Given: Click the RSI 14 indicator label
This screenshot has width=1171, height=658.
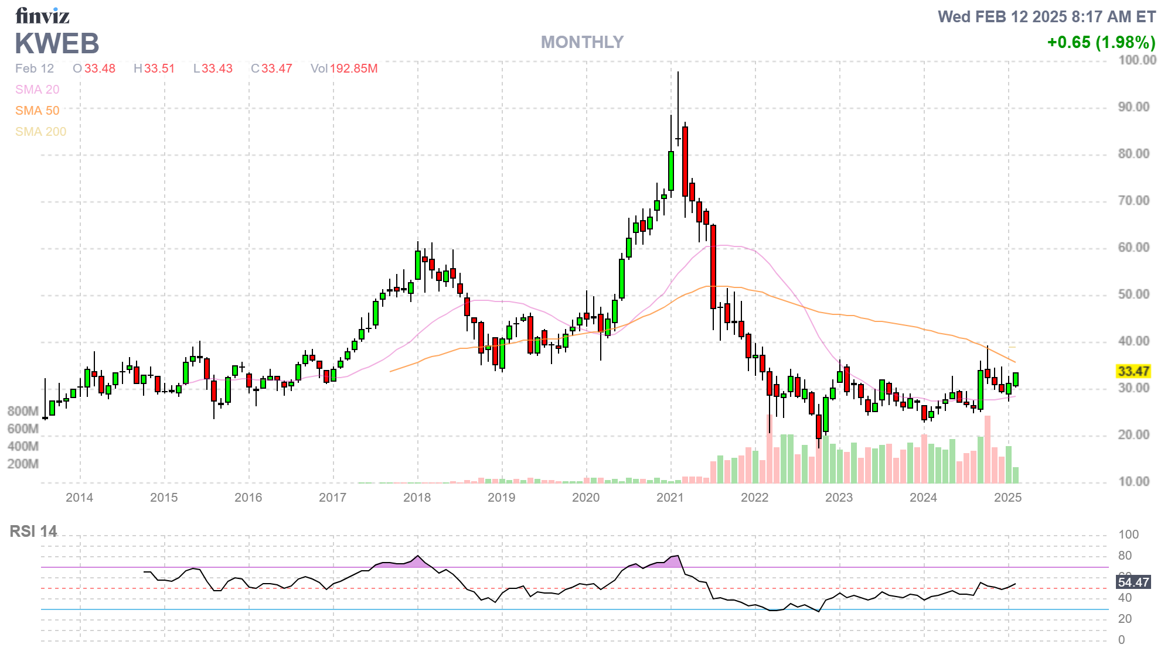Looking at the screenshot, I should click(x=33, y=531).
